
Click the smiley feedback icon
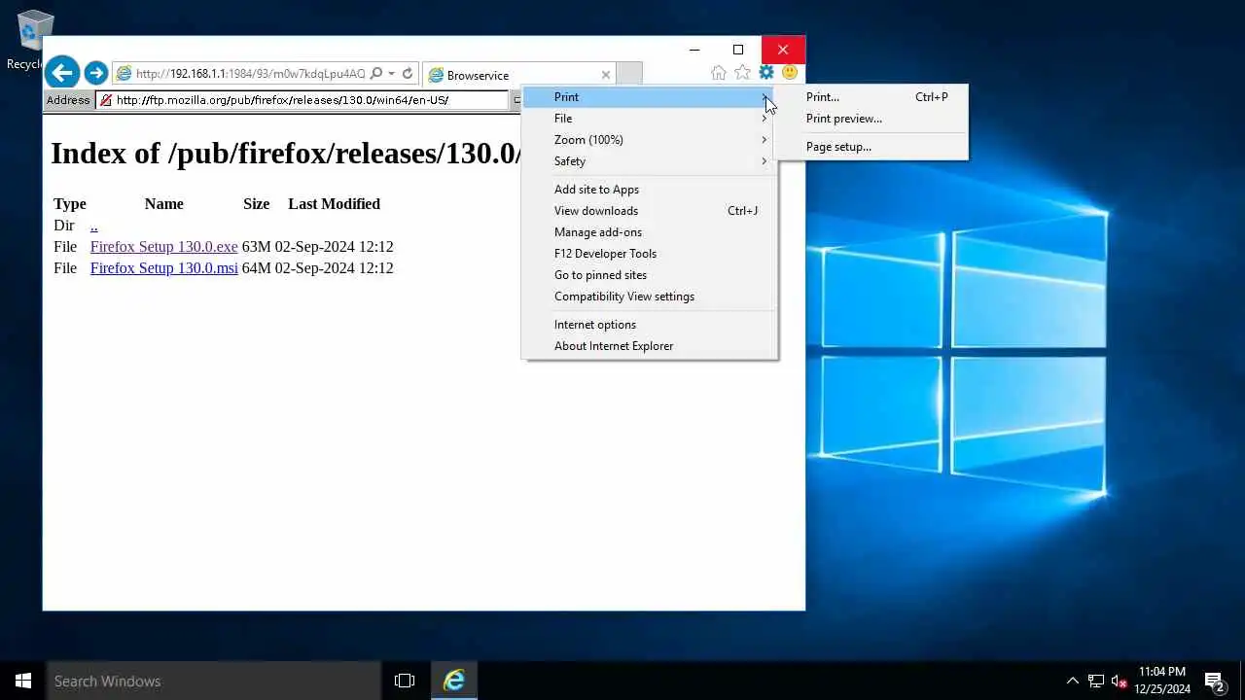[x=790, y=73]
